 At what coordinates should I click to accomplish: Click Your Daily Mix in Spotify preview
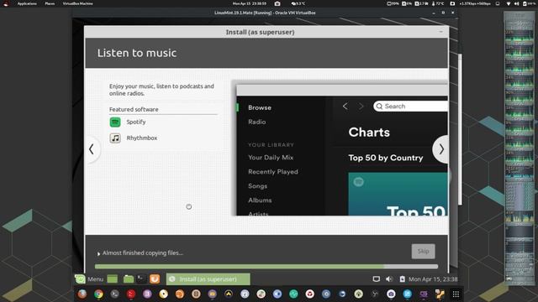(x=271, y=158)
